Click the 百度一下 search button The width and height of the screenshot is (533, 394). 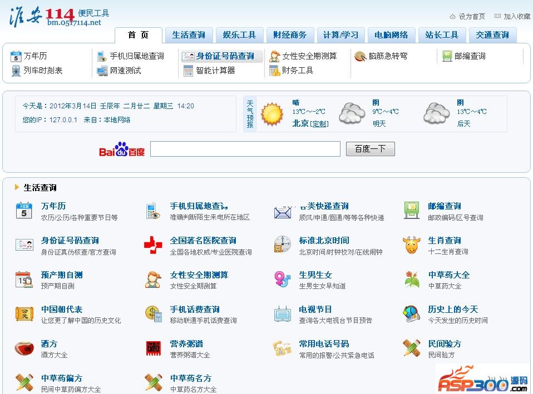[371, 149]
